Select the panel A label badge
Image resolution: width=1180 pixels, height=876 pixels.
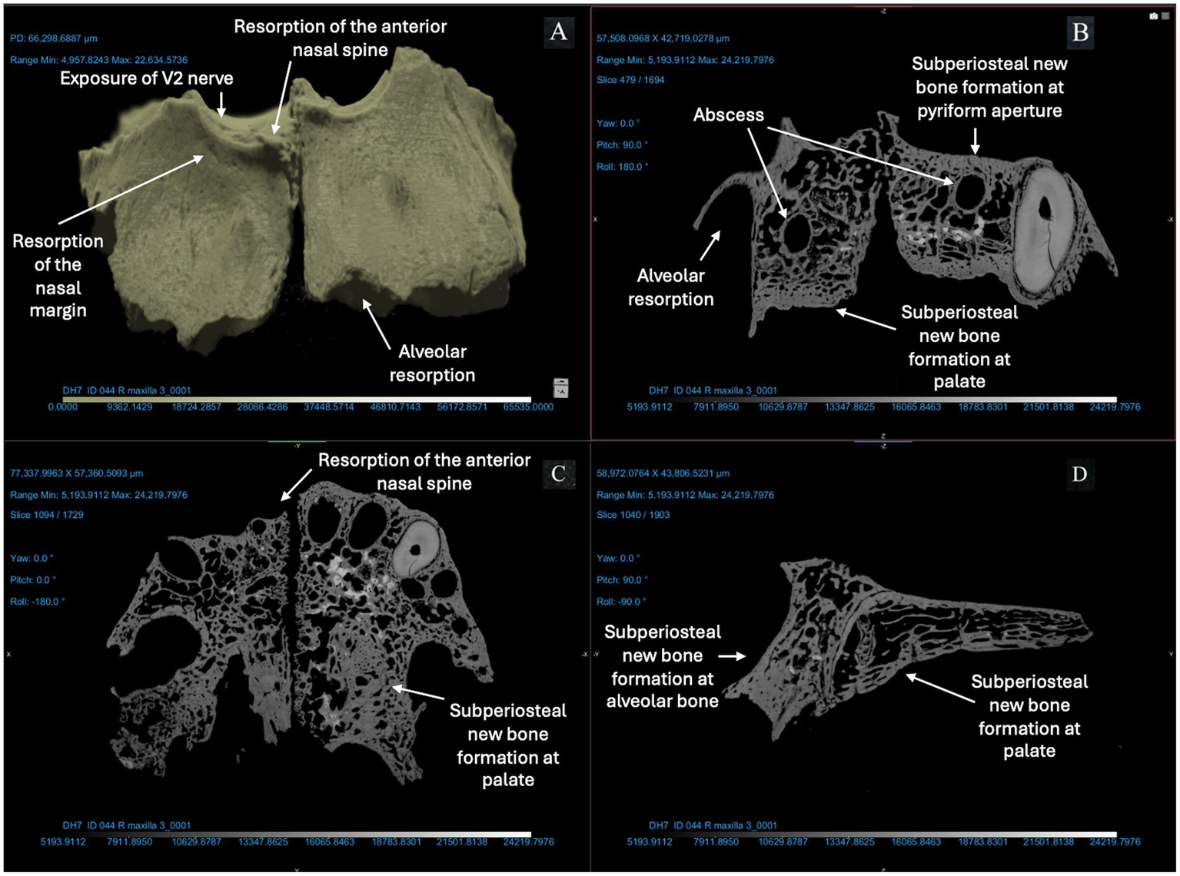click(559, 32)
